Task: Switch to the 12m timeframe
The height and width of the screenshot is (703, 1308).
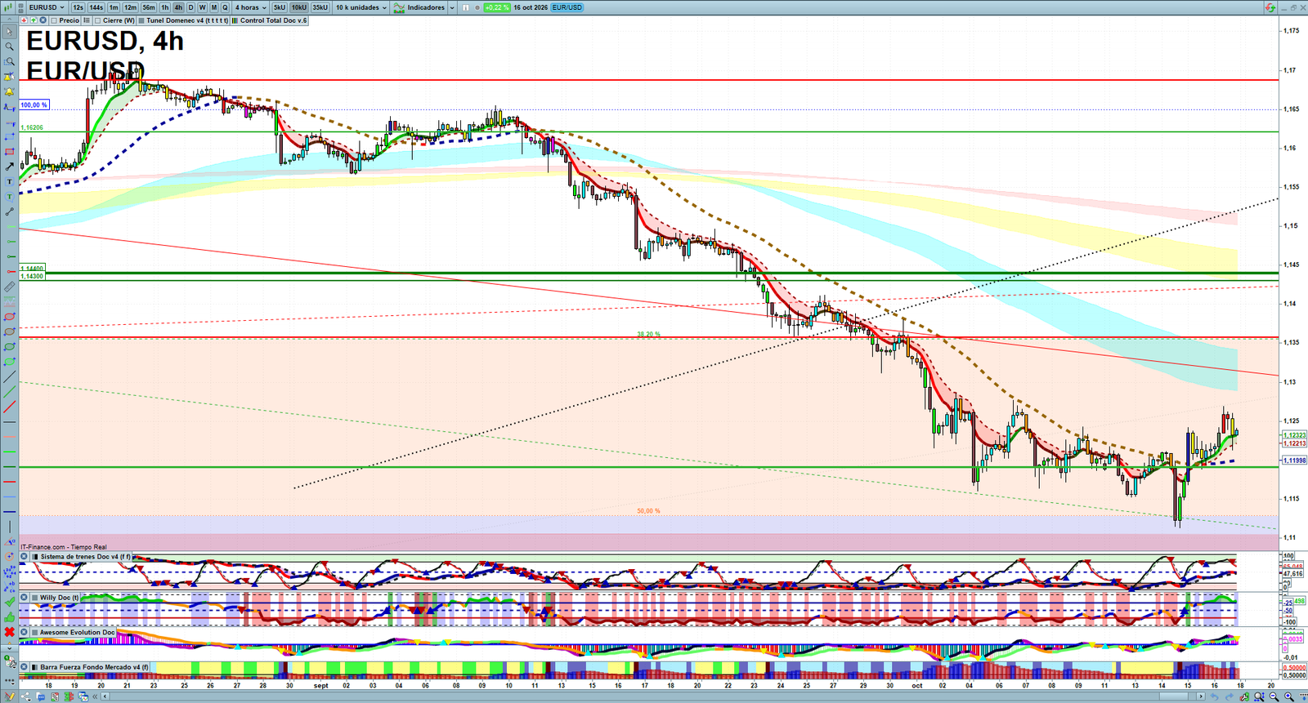Action: [x=130, y=7]
